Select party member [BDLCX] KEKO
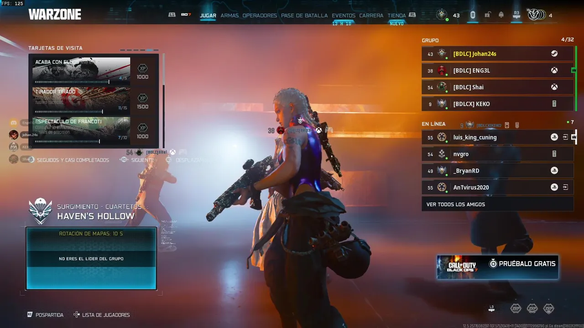The image size is (584, 328). [497, 104]
